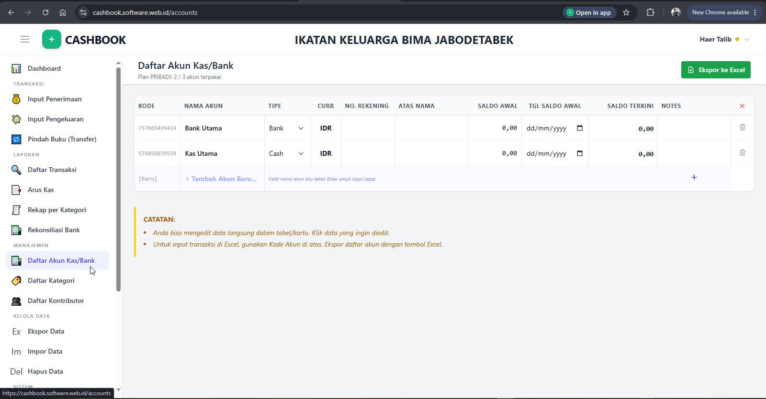Screen dimensions: 766x399
Task: Open Daftar Kontributor link
Action: [57, 301]
